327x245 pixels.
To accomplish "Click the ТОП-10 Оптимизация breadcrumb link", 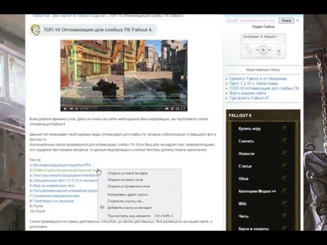I will pyautogui.click(x=146, y=16).
